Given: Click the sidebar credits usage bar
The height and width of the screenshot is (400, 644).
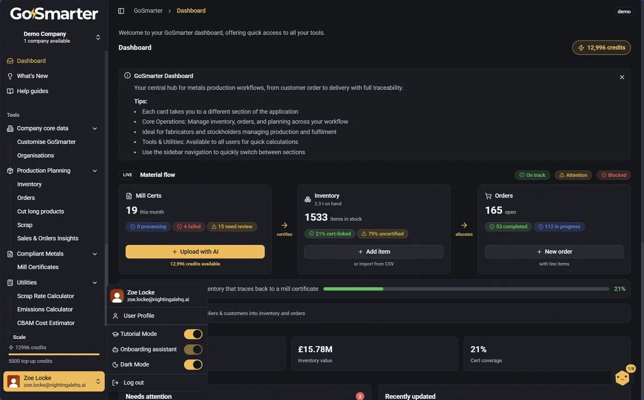Looking at the screenshot, I should [54, 354].
